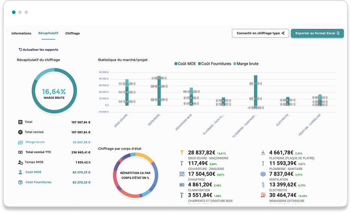This screenshot has width=351, height=213.
Task: Switch to the Chiffrage tab
Action: click(x=73, y=33)
